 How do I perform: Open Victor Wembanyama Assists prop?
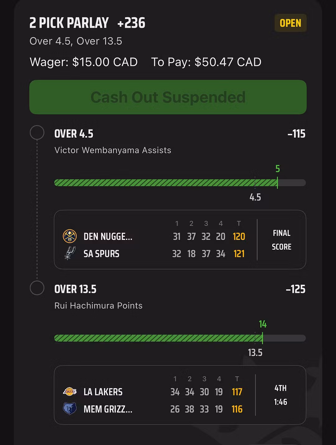[x=113, y=150]
